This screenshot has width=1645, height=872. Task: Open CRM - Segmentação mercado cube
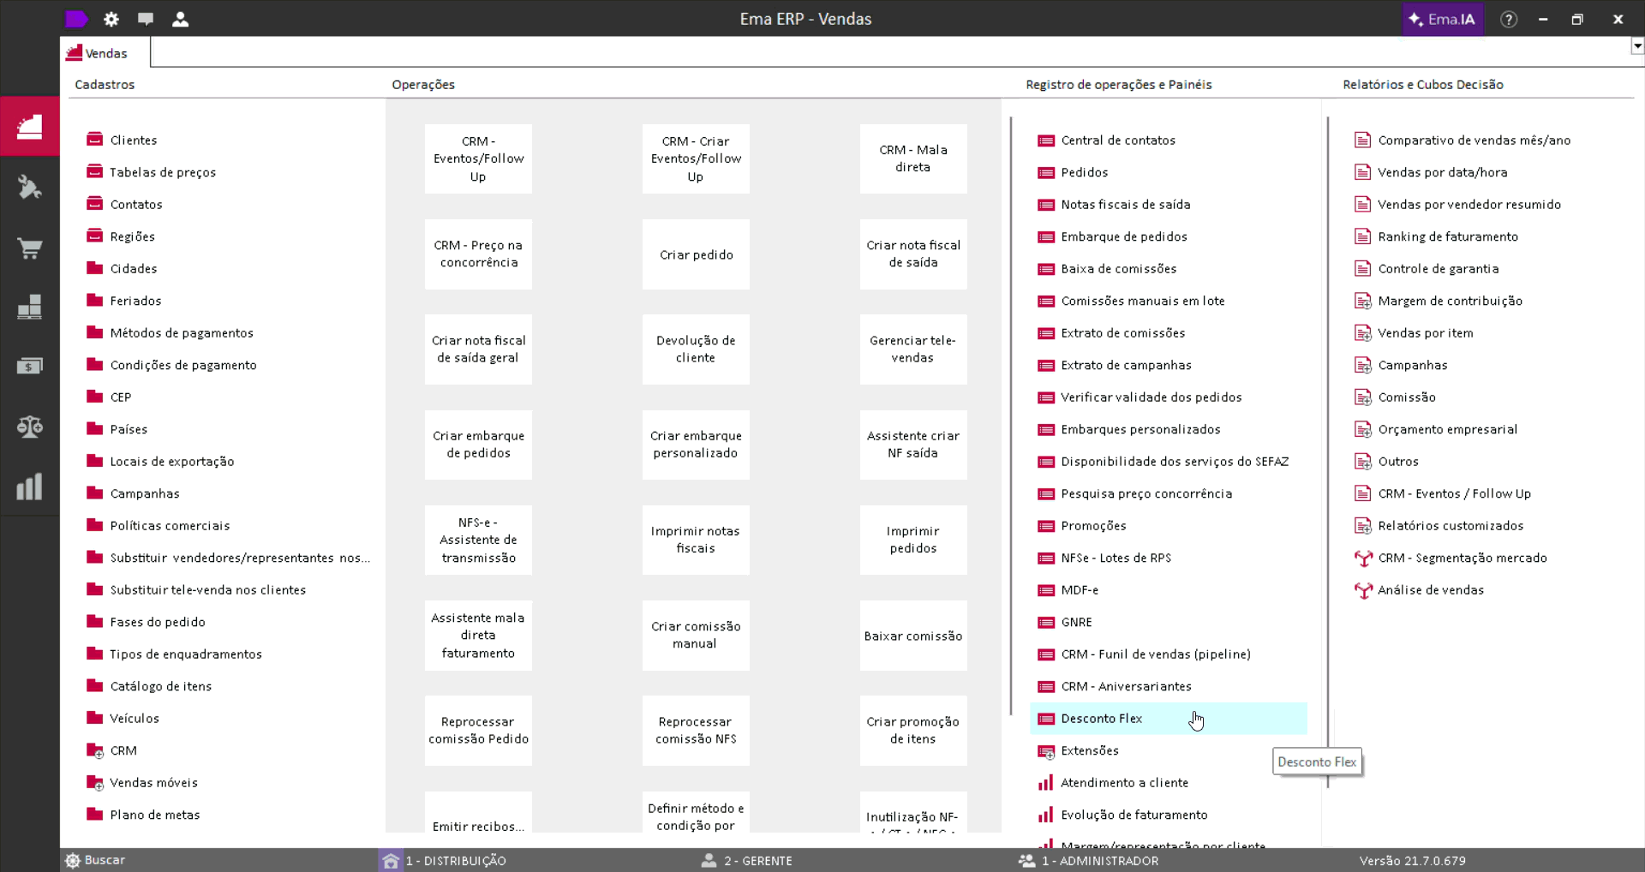[x=1463, y=558]
